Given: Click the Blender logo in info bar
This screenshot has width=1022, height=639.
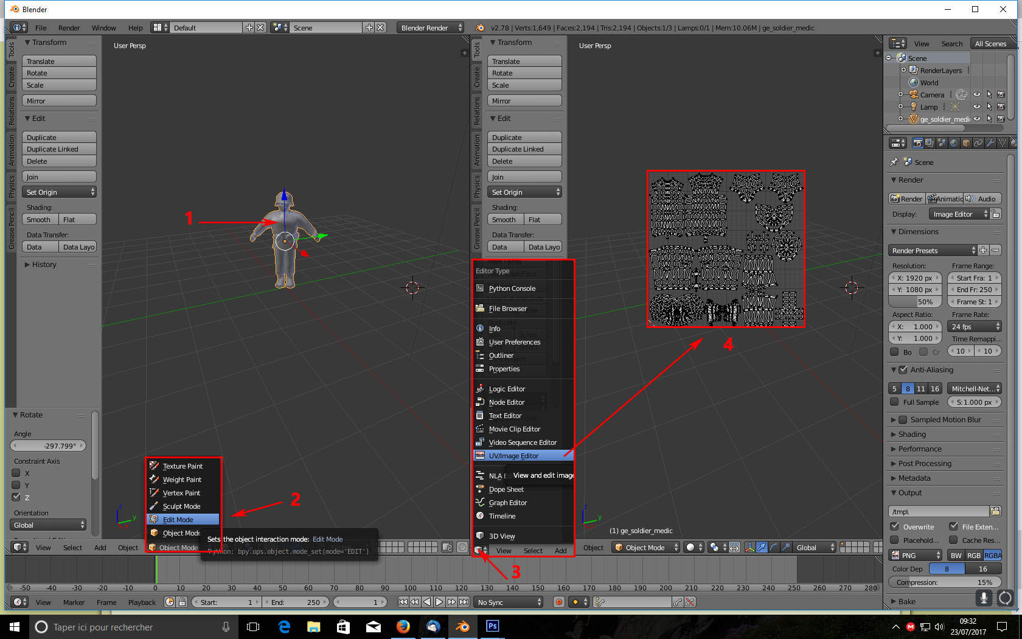Looking at the screenshot, I should [480, 27].
